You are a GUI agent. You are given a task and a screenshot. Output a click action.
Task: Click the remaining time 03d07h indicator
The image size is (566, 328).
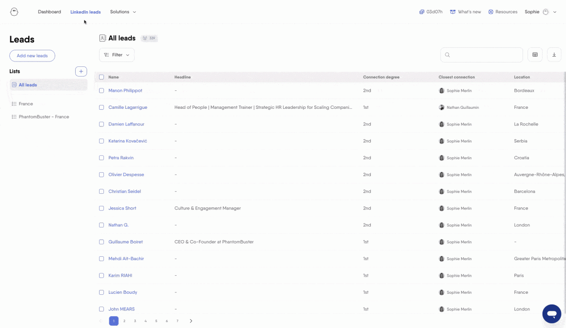click(431, 12)
